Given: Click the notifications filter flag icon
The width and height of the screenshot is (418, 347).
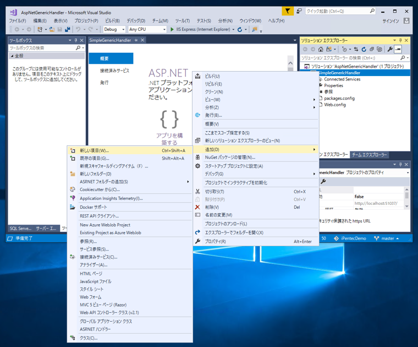Looking at the screenshot, I should pos(287,11).
